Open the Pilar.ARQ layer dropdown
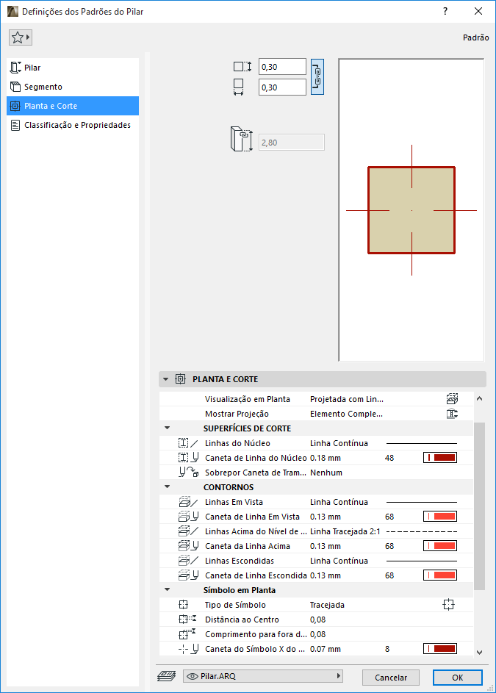The height and width of the screenshot is (693, 496). [x=263, y=676]
